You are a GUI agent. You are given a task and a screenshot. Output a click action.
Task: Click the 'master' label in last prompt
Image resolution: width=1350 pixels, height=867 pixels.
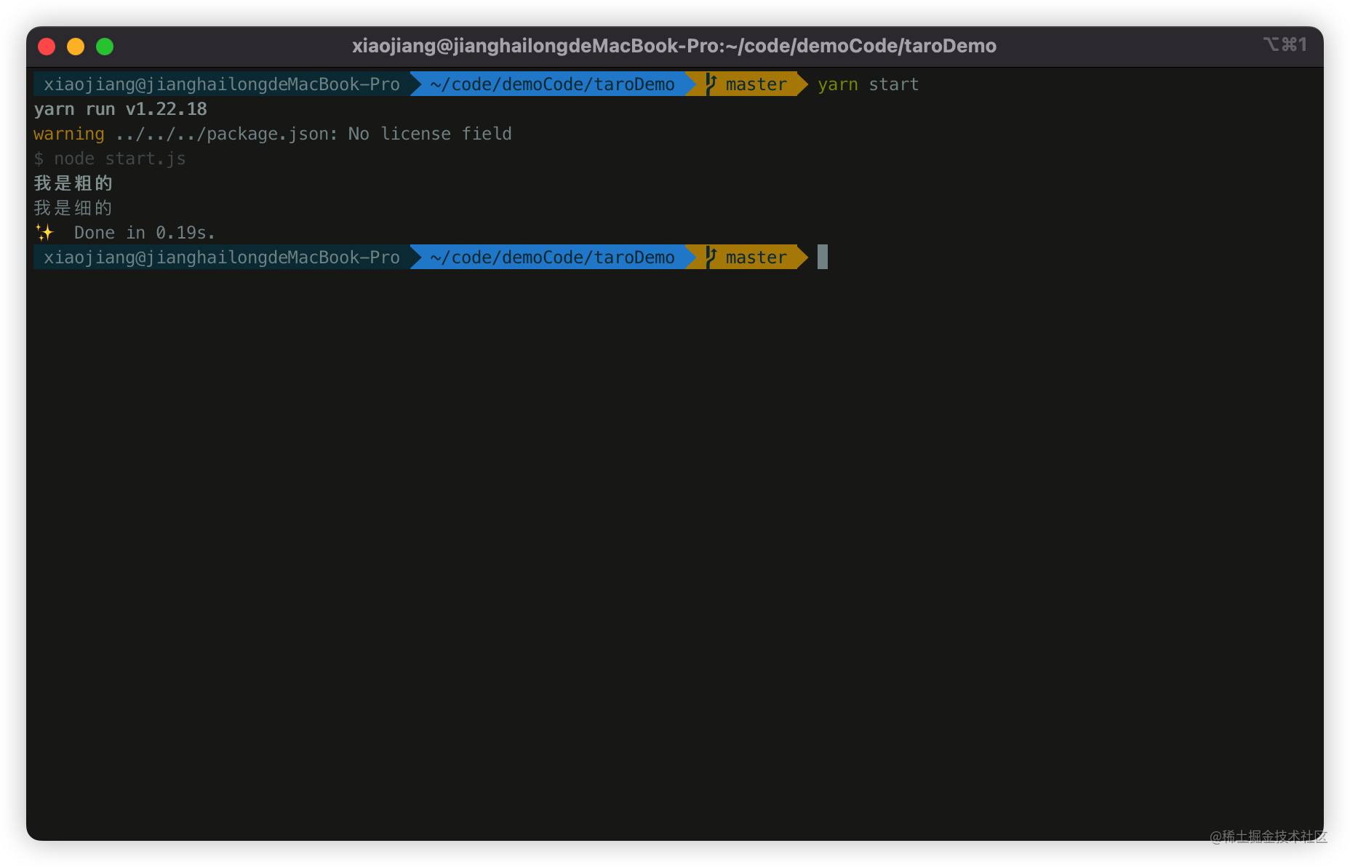click(756, 257)
